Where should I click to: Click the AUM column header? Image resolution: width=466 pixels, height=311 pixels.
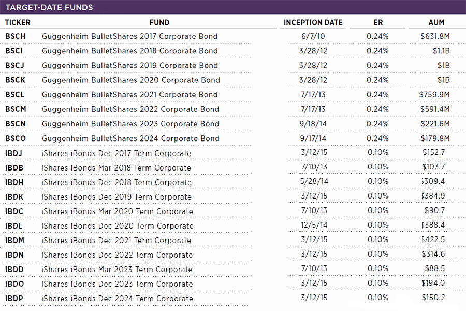point(436,22)
